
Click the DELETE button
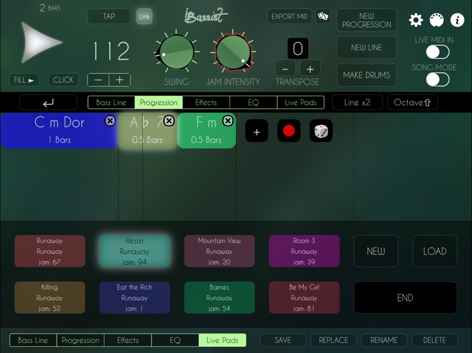point(435,340)
